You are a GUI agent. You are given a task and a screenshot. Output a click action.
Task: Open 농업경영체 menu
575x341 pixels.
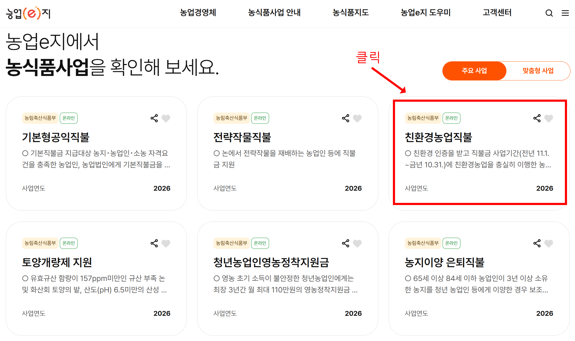coord(198,12)
